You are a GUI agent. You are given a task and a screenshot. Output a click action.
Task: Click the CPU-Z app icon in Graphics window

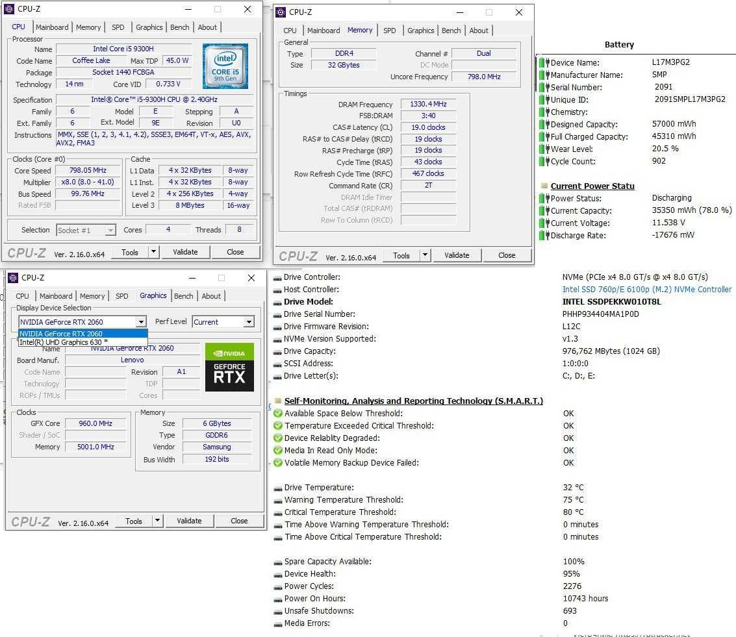pyautogui.click(x=13, y=278)
